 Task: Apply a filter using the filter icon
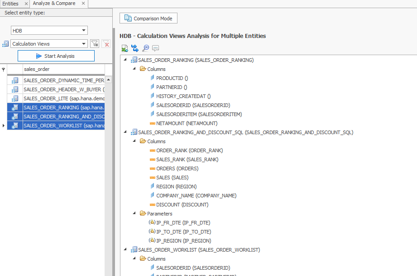[95, 43]
